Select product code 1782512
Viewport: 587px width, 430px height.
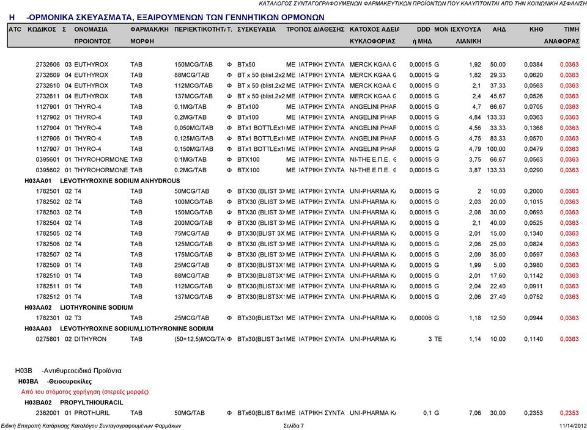[x=48, y=297]
